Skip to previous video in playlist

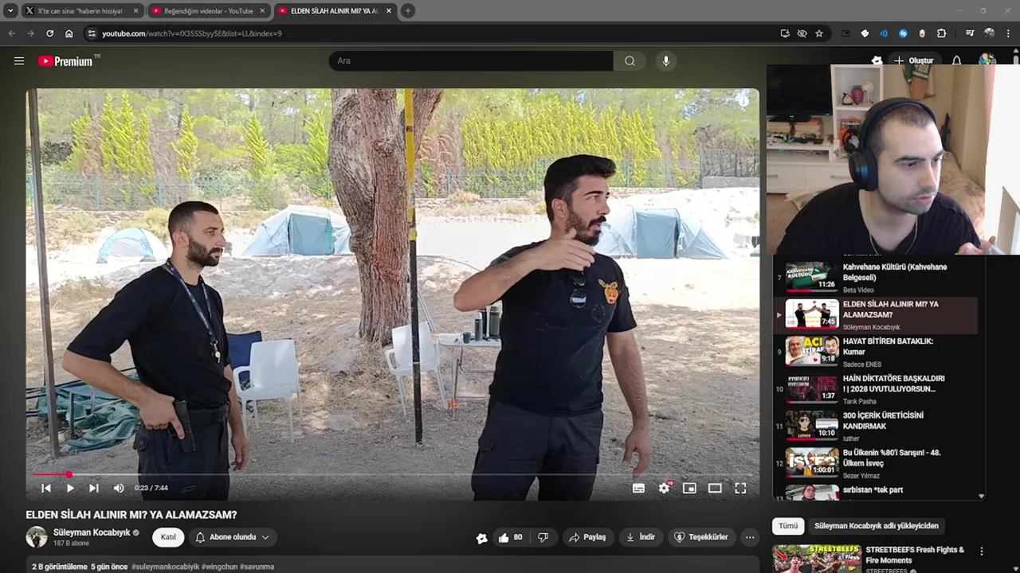point(46,488)
